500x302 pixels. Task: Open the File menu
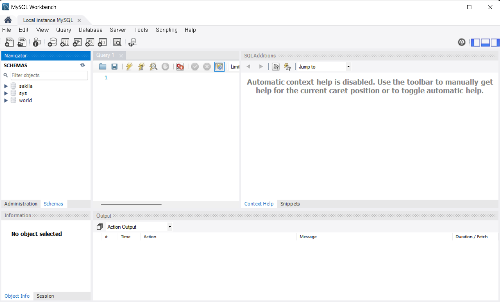point(6,30)
